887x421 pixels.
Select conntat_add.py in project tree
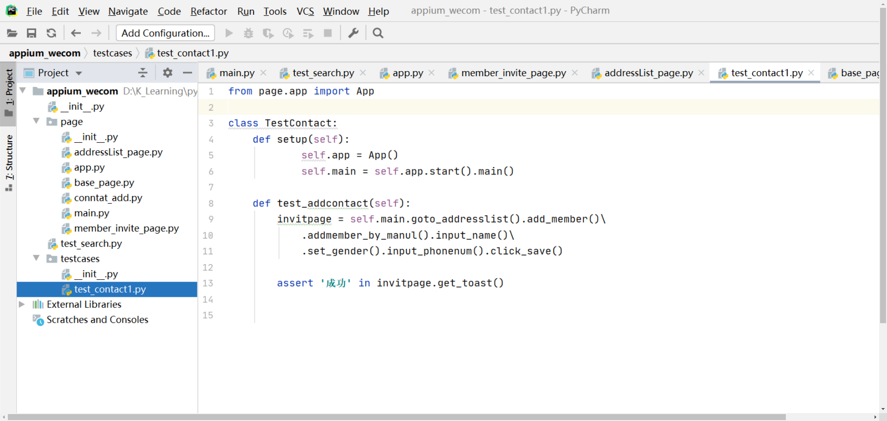pyautogui.click(x=108, y=198)
